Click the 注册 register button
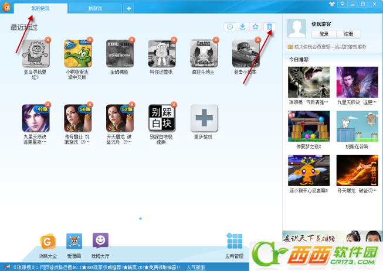383x271 pixels. point(348,34)
